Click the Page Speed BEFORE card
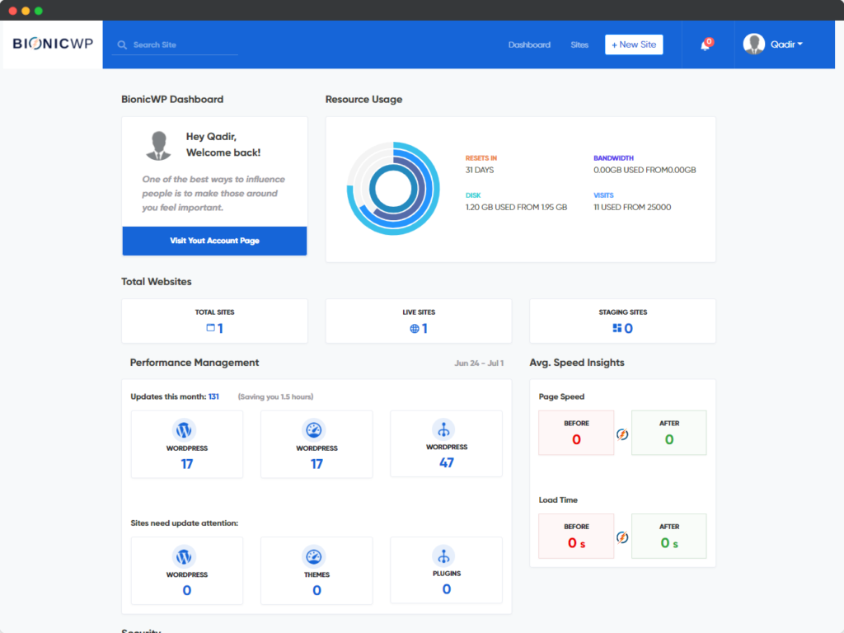 coord(576,433)
